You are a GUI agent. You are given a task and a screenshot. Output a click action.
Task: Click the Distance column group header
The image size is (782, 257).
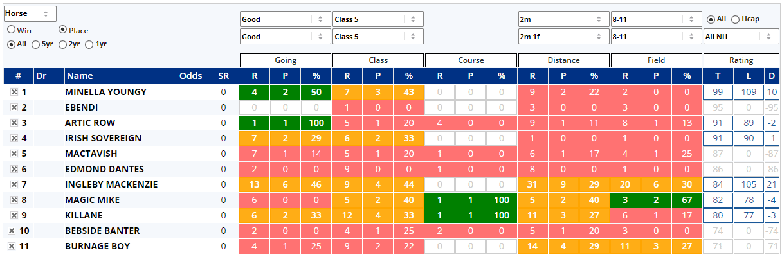[x=563, y=60]
